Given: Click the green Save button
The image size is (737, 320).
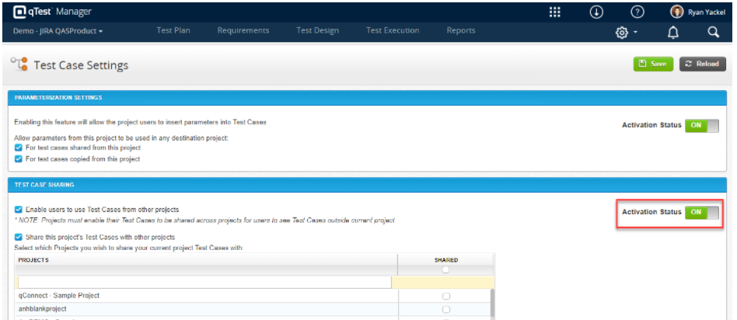Looking at the screenshot, I should 653,64.
